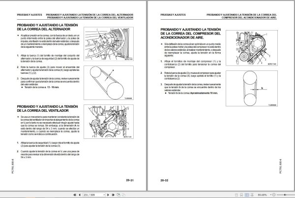Select continuous facing layout
295x198 pixels.
252,195
